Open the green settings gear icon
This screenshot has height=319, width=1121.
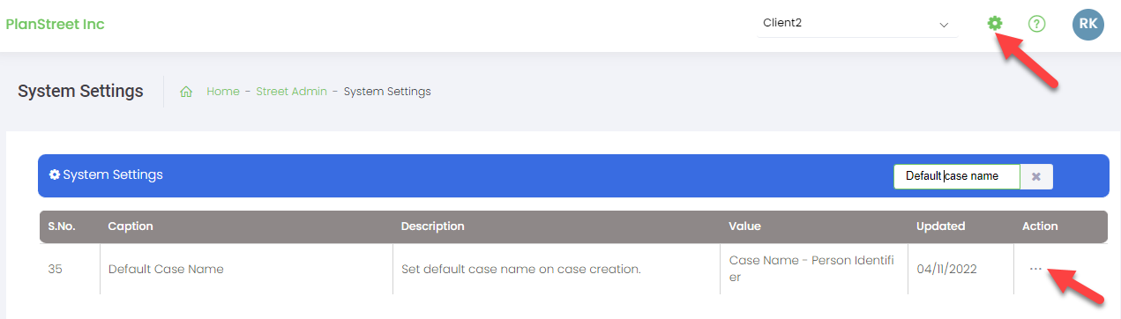click(x=995, y=24)
